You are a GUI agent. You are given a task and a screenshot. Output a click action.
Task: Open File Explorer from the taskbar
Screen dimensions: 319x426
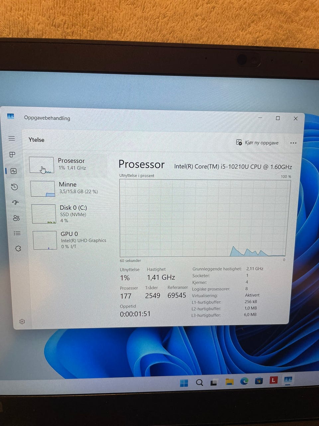pyautogui.click(x=229, y=381)
